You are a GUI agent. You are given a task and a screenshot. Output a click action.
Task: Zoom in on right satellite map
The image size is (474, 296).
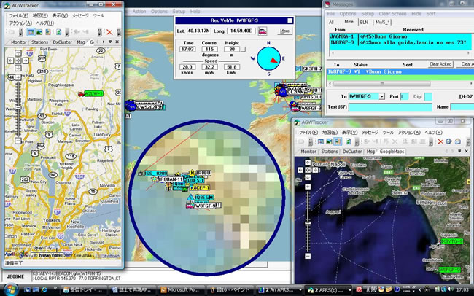[308, 187]
